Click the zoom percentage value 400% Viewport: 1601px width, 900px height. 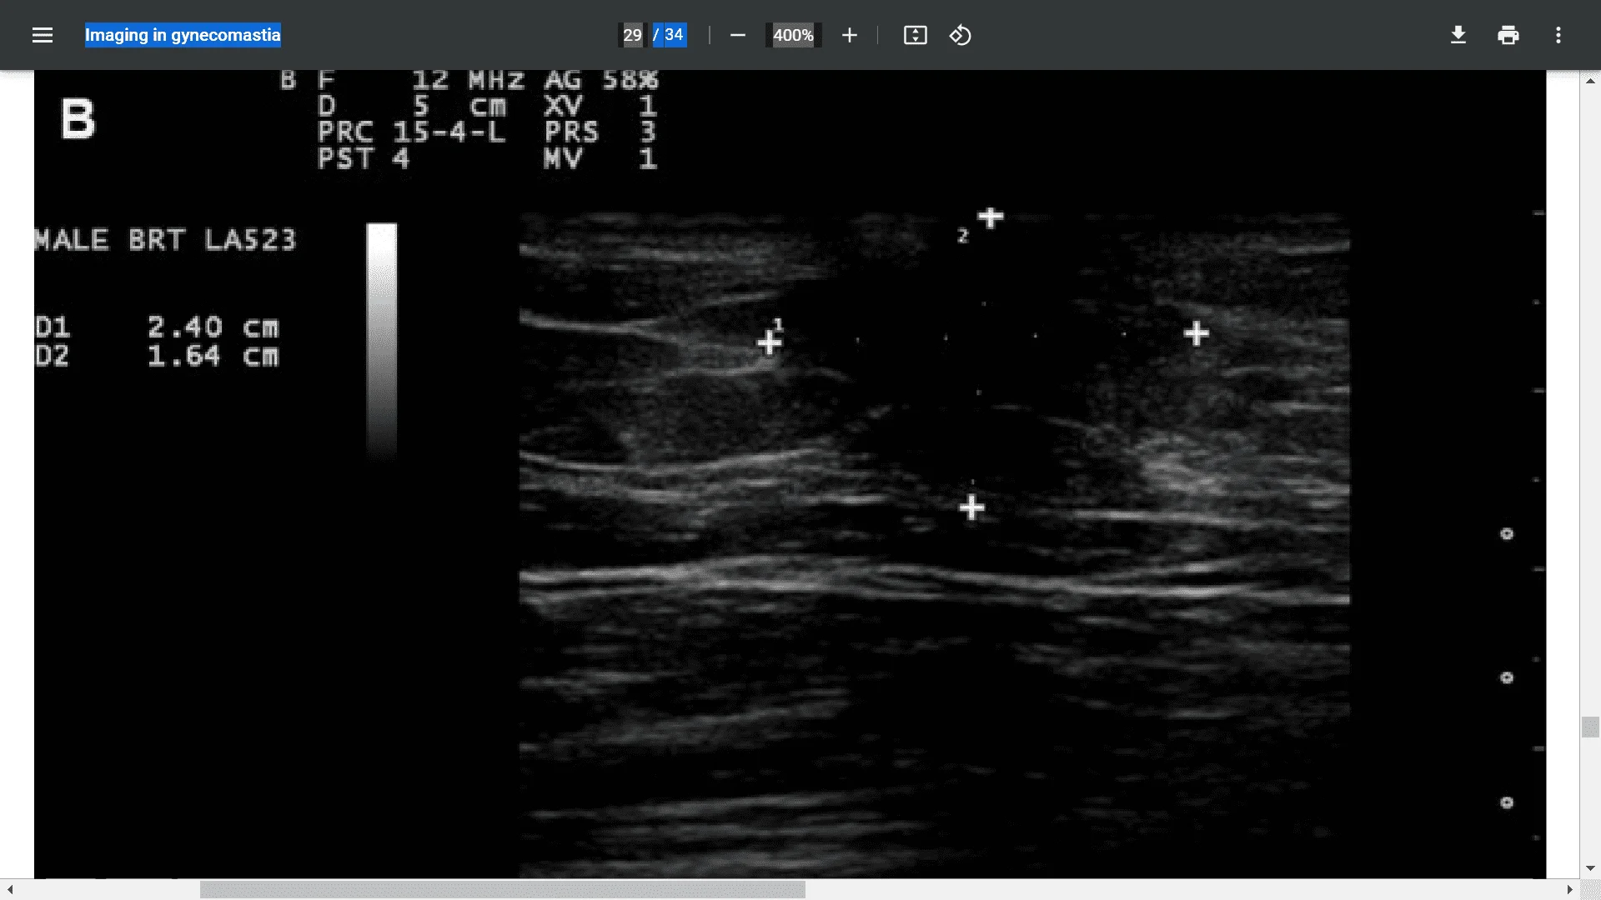pyautogui.click(x=792, y=35)
